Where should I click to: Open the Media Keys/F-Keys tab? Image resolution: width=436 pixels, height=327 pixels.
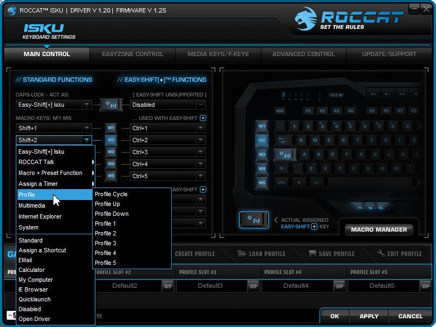[218, 54]
